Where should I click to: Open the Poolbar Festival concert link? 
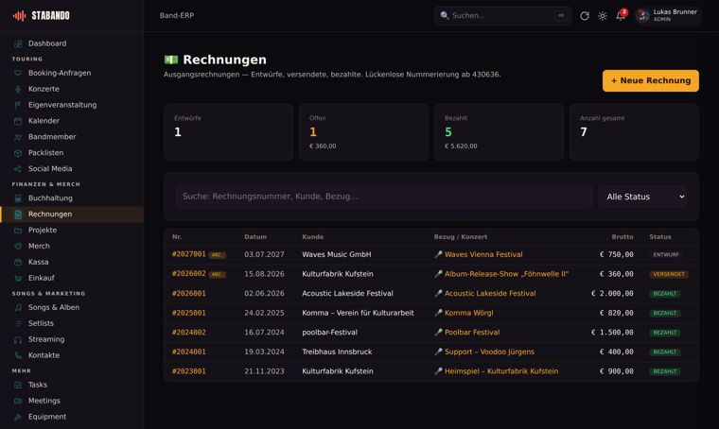pyautogui.click(x=472, y=333)
